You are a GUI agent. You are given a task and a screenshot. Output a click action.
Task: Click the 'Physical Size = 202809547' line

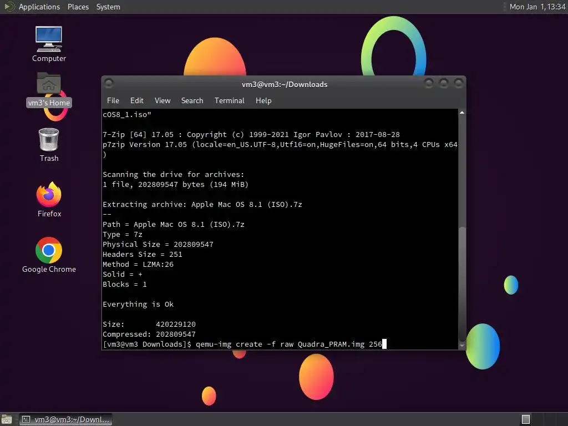click(158, 245)
